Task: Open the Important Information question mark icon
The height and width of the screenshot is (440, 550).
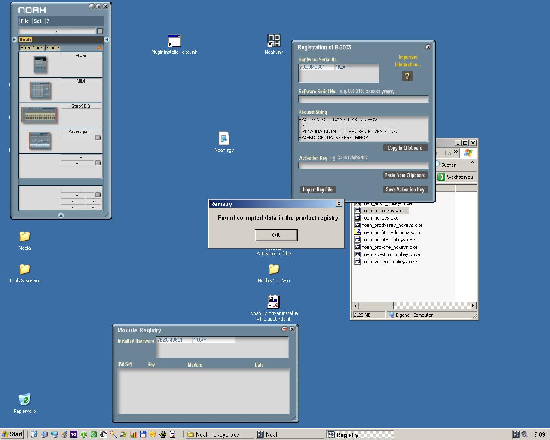Action: tap(407, 76)
